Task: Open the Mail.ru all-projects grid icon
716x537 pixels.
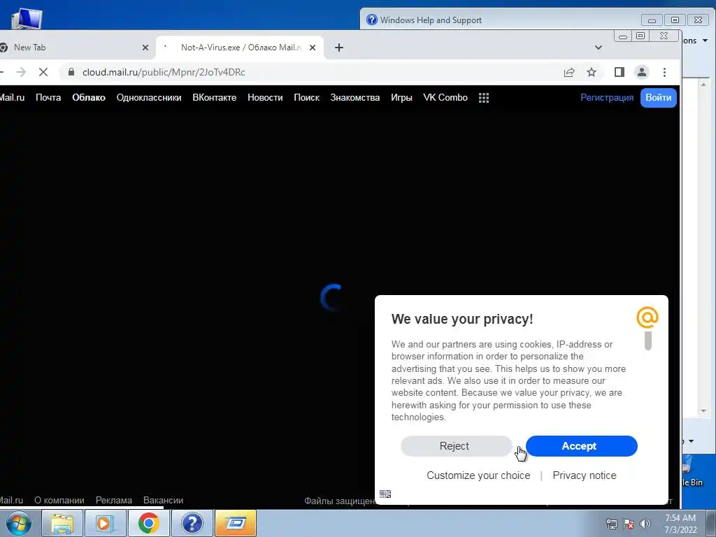Action: pyautogui.click(x=484, y=98)
